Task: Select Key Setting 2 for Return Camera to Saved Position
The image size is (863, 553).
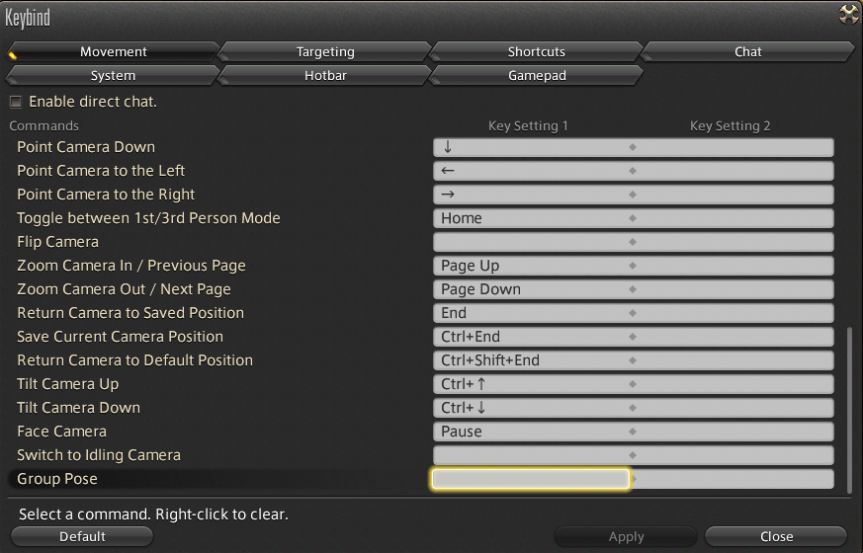Action: (x=734, y=313)
